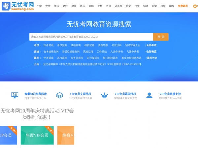This screenshot has height=148, width=198.
Task: Open the 外语 navigation item
Action: pyautogui.click(x=109, y=6)
